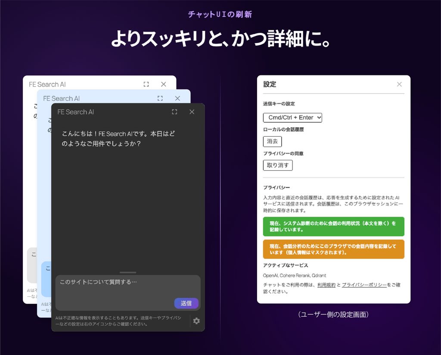Click the 取り消す revoke consent button
The height and width of the screenshot is (355, 441).
point(278,165)
